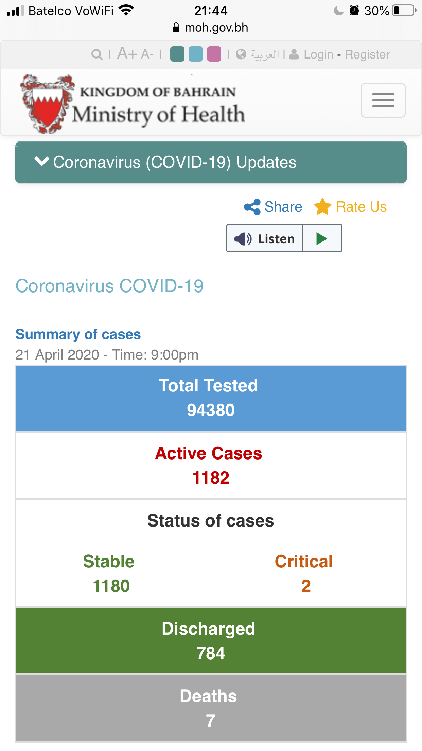
Task: Select the teal green color theme swatch
Action: [x=177, y=54]
